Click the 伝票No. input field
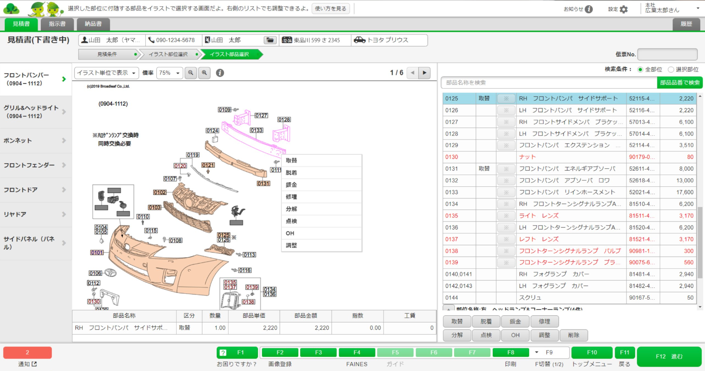This screenshot has height=371, width=705. pos(667,54)
